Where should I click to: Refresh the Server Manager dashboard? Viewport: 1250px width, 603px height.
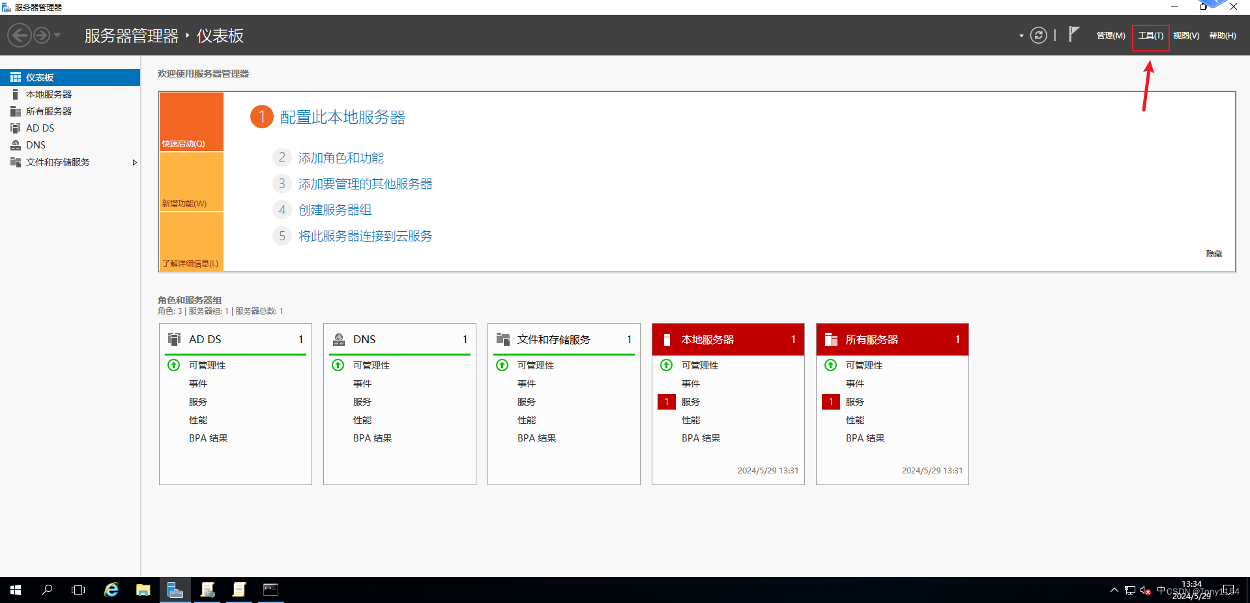click(1038, 35)
